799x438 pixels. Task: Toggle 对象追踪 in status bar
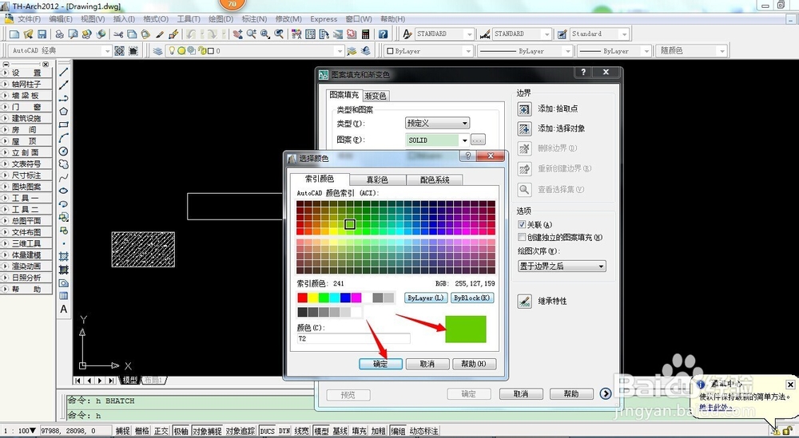coord(240,431)
